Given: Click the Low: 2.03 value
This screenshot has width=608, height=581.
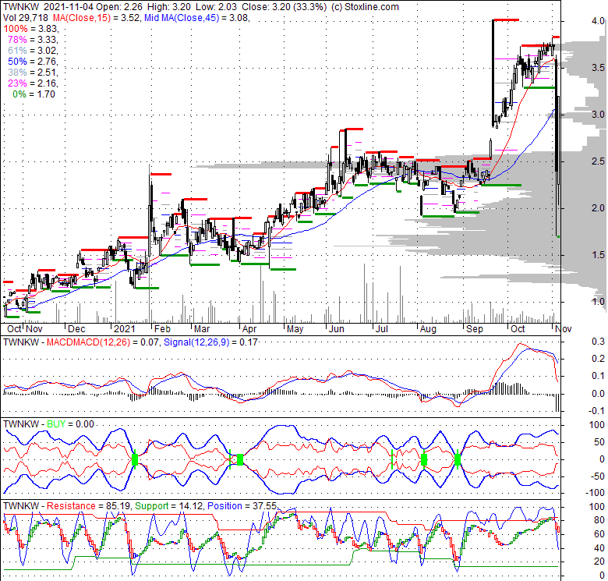Looking at the screenshot, I should click(217, 7).
